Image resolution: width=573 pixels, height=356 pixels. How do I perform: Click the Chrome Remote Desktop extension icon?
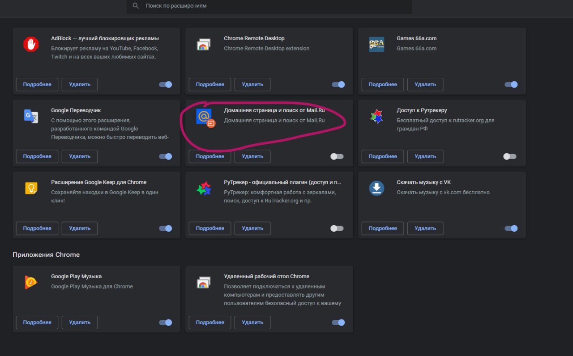204,44
